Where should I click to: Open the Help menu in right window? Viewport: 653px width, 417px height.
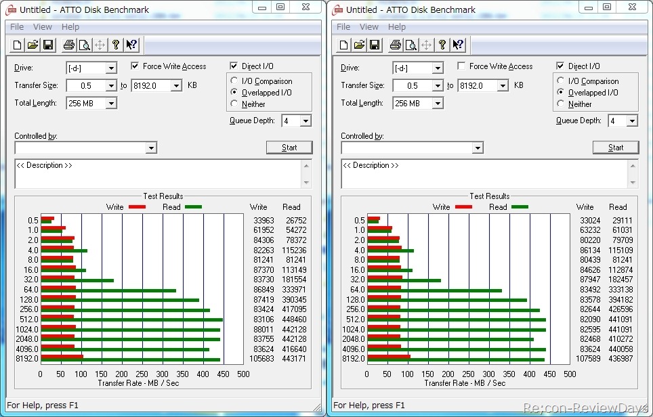[397, 27]
